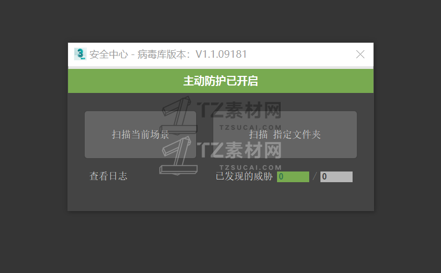Click the 3D numeral watermark near 扫描当前场景
Viewport: 441px width, 273px height.
click(178, 115)
